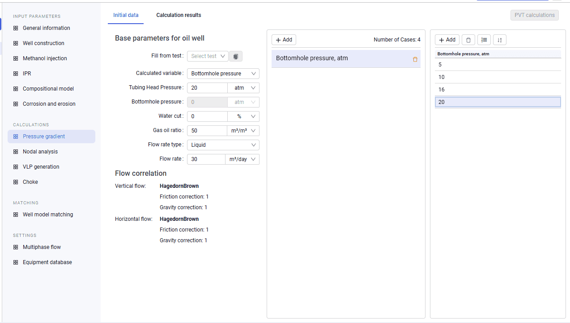Image resolution: width=570 pixels, height=323 pixels.
Task: Expand the Flow rate type Liquid dropdown
Action: click(x=223, y=145)
